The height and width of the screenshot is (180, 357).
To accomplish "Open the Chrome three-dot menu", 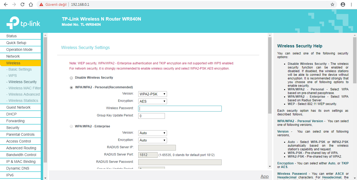I will [352, 4].
